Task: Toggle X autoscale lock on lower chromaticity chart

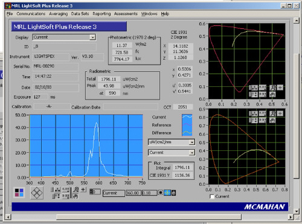Action: 250,114
